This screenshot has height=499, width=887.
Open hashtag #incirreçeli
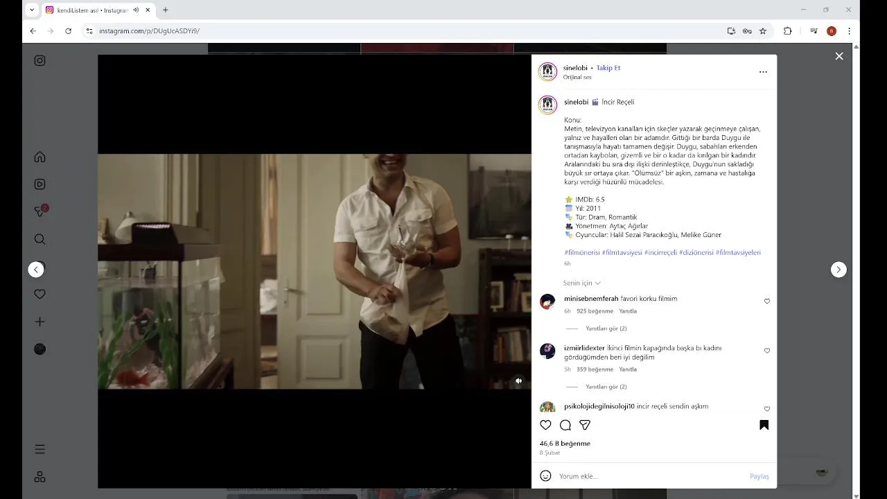[x=660, y=252]
